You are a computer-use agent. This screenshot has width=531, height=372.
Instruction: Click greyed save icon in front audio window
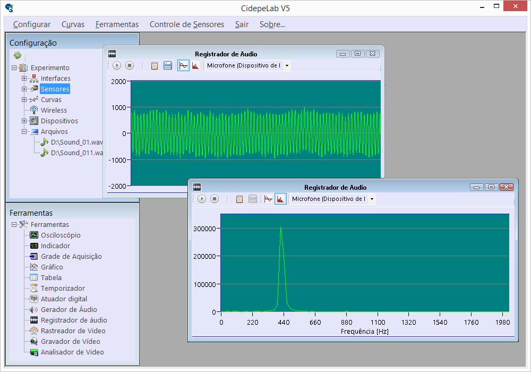[253, 199]
